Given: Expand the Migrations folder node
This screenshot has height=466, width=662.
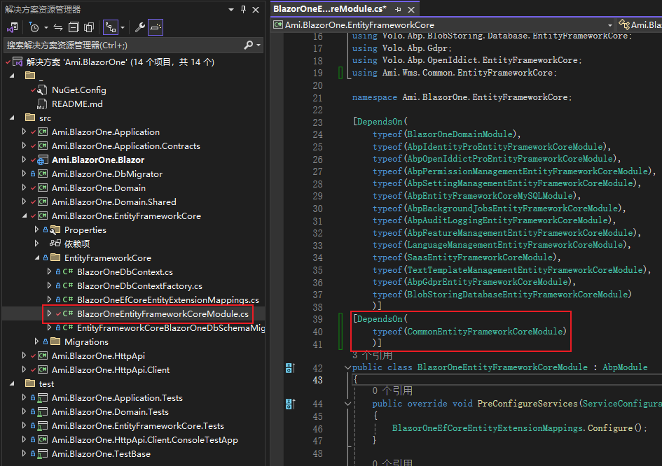Looking at the screenshot, I should (x=36, y=341).
